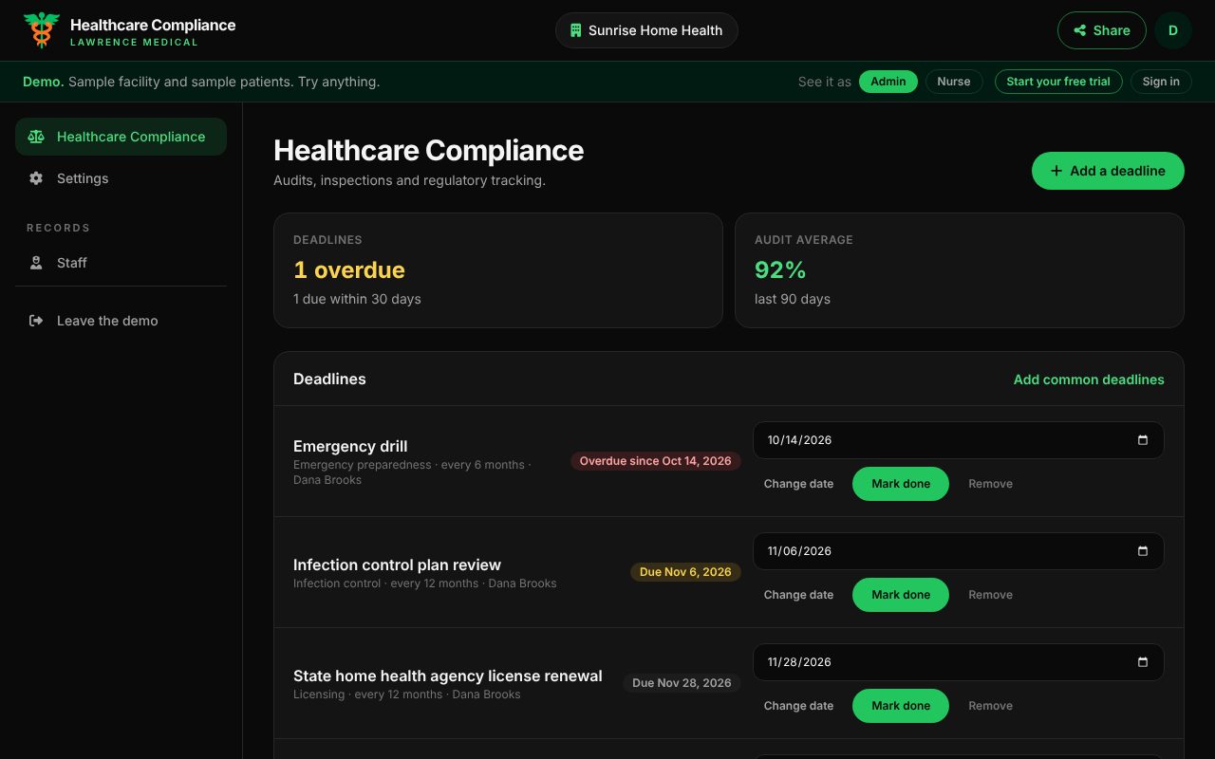Click the Leave the demo exit icon

click(36, 321)
